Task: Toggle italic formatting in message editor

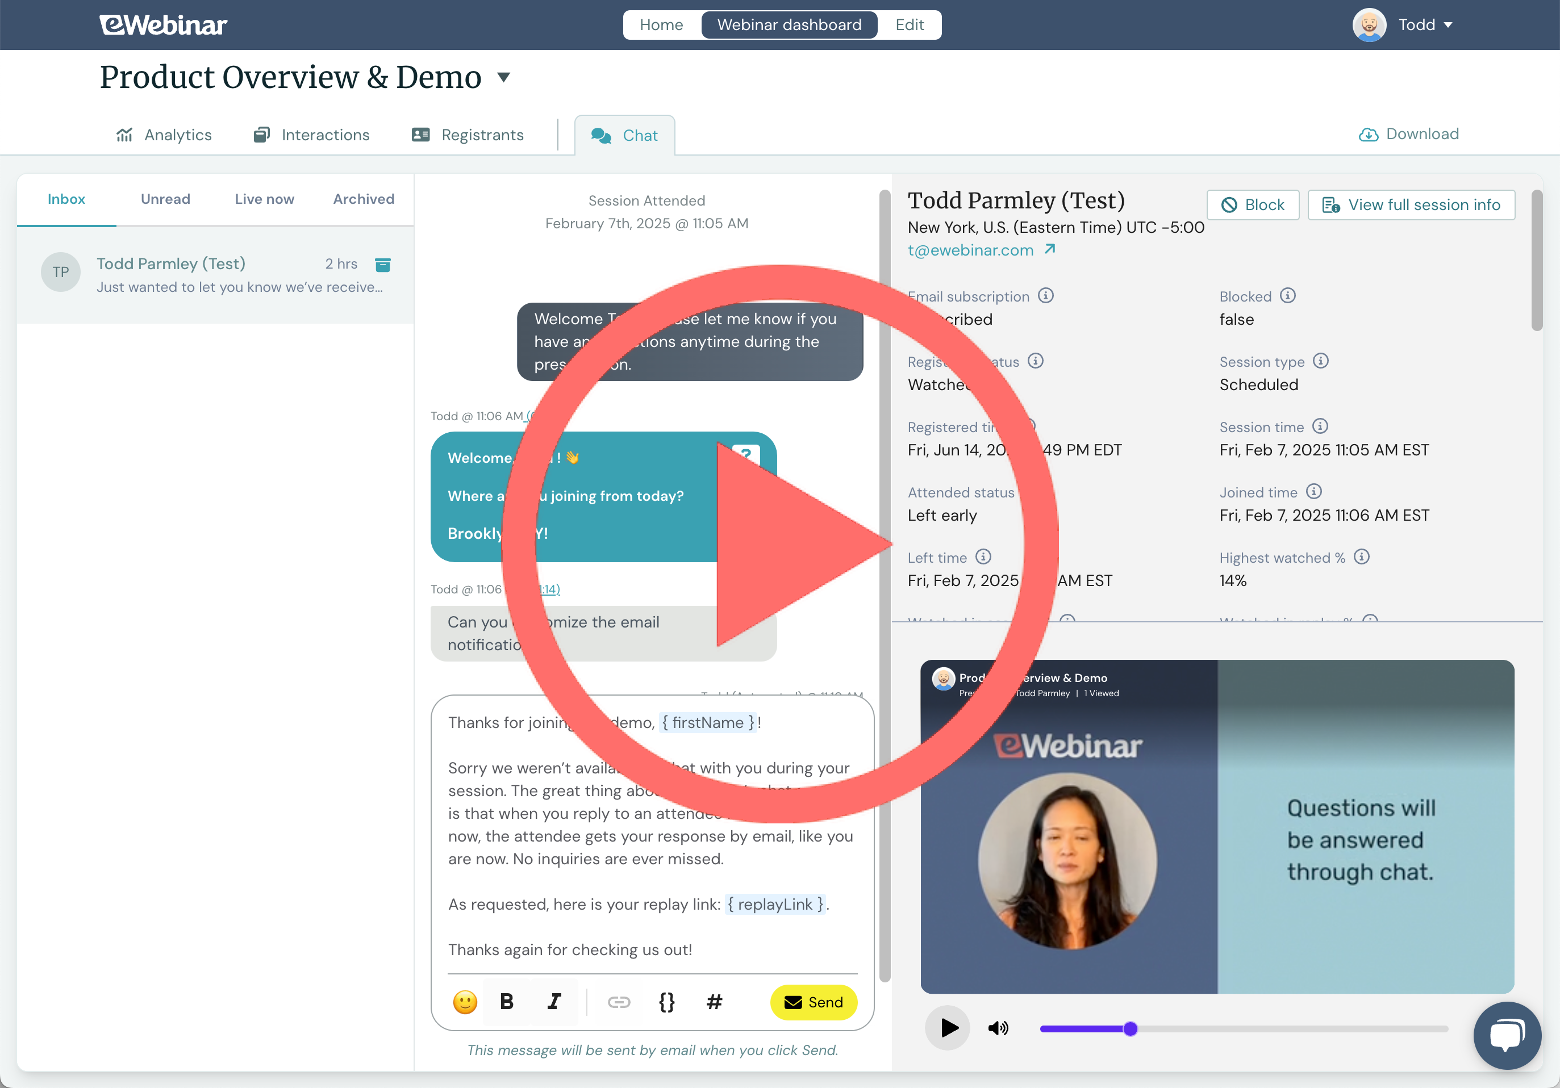Action: pyautogui.click(x=554, y=1002)
